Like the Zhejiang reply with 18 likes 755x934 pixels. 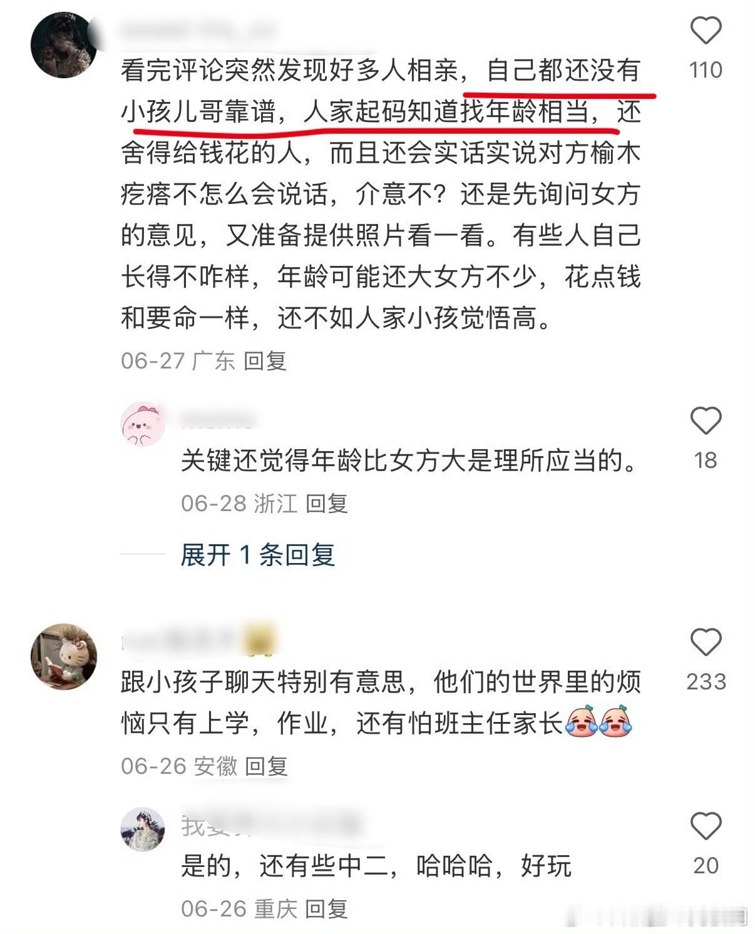(706, 420)
